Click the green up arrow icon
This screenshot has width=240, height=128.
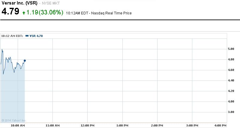[24, 13]
